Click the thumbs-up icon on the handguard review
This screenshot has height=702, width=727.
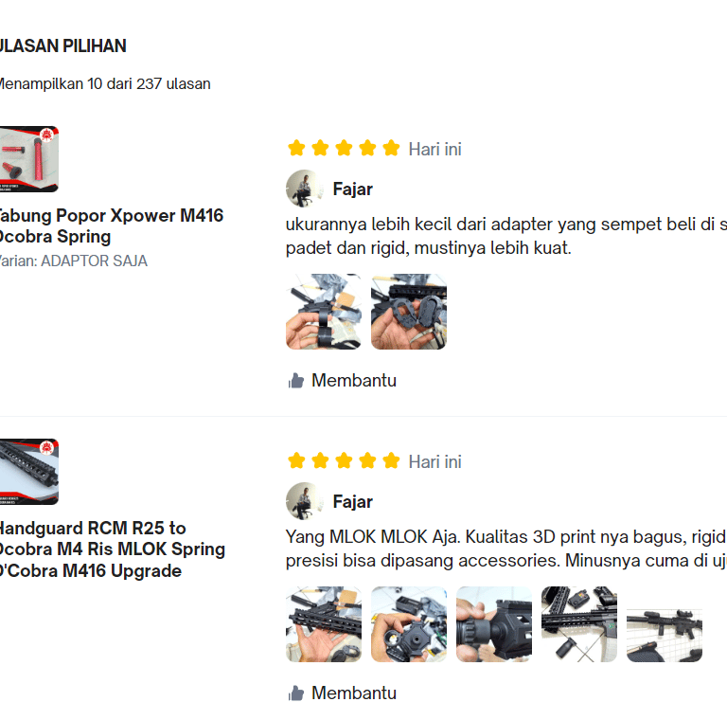point(295,693)
